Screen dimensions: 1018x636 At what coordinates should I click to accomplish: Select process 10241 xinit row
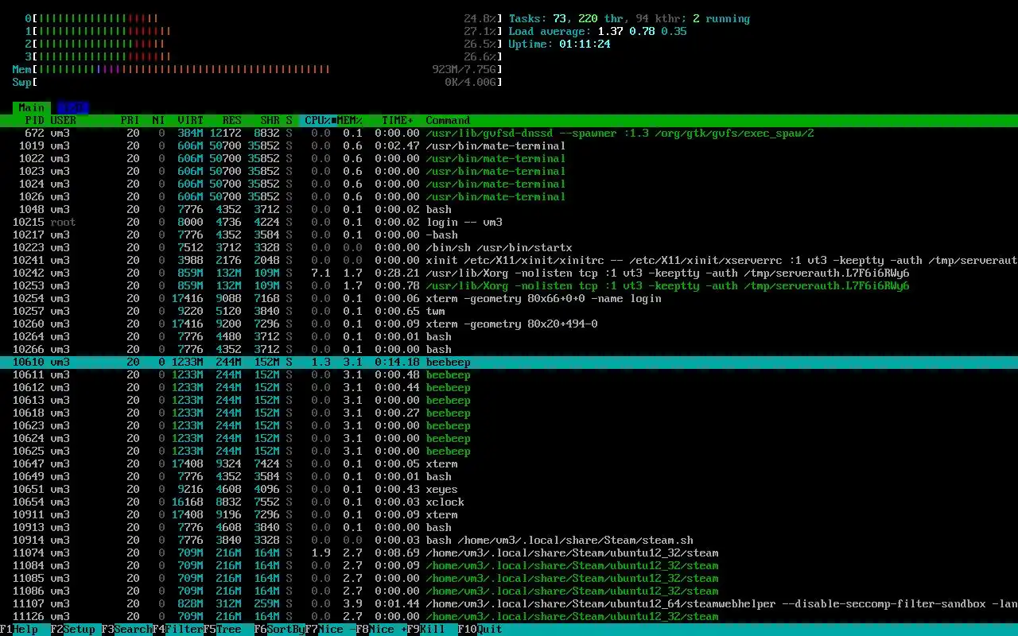click(x=509, y=260)
